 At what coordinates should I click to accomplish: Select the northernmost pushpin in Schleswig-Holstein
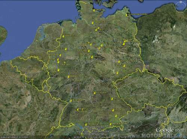tap(94, 10)
